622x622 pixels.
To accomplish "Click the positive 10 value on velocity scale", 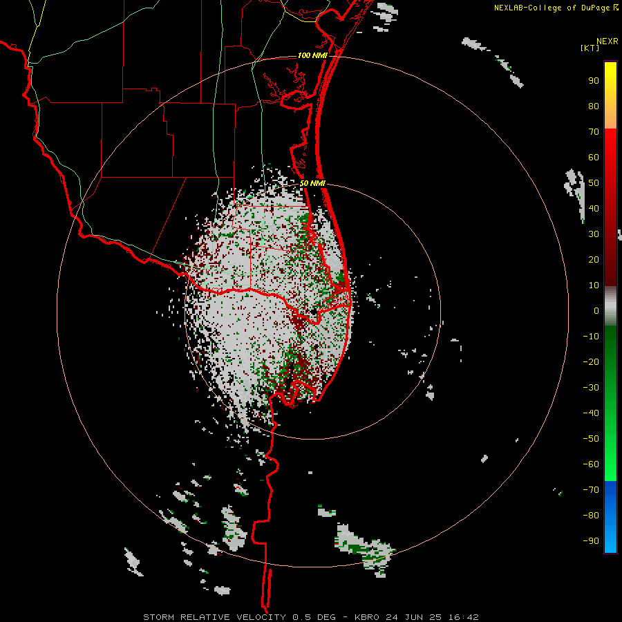I will coord(594,285).
